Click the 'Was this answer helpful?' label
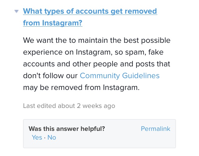The width and height of the screenshot is (199, 156). pyautogui.click(x=67, y=129)
